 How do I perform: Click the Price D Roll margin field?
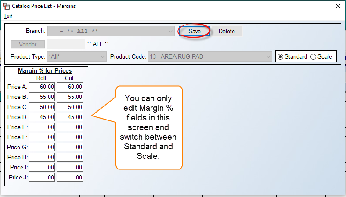(x=42, y=117)
